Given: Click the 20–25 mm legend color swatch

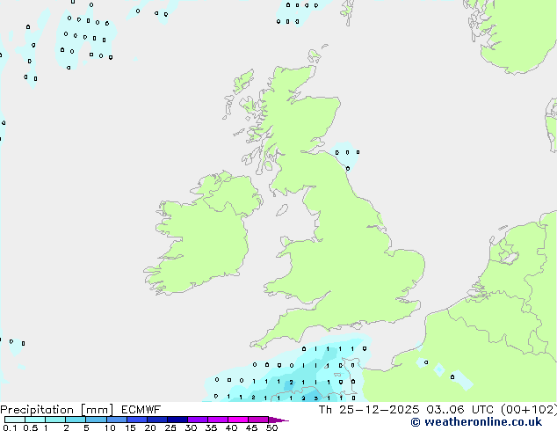Looking at the screenshot, I should tap(156, 420).
